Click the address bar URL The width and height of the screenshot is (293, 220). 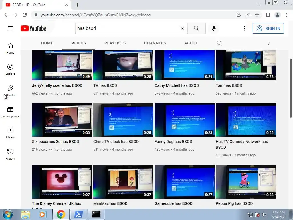(x=96, y=15)
